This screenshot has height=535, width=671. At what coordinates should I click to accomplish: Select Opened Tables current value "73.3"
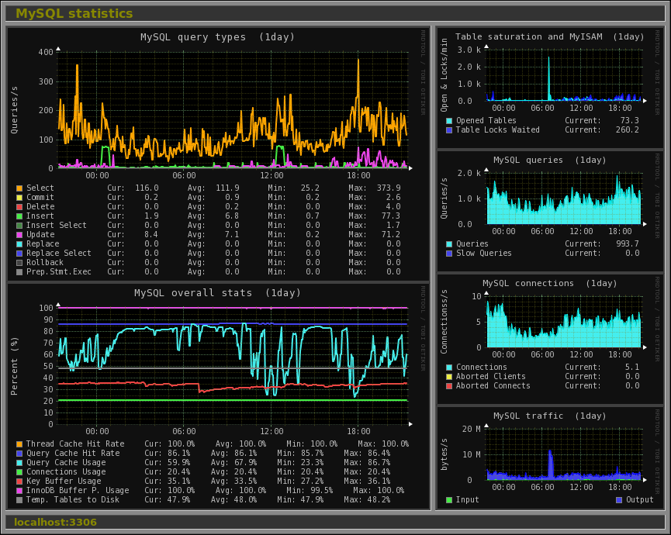click(629, 121)
